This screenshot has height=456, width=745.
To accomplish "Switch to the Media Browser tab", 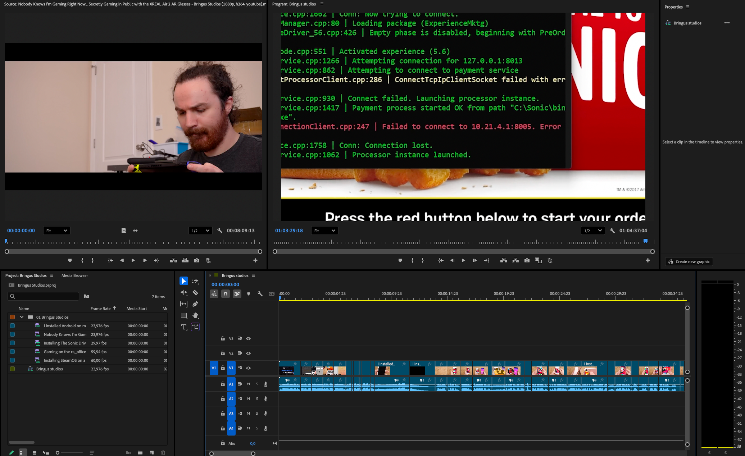I will pyautogui.click(x=74, y=275).
